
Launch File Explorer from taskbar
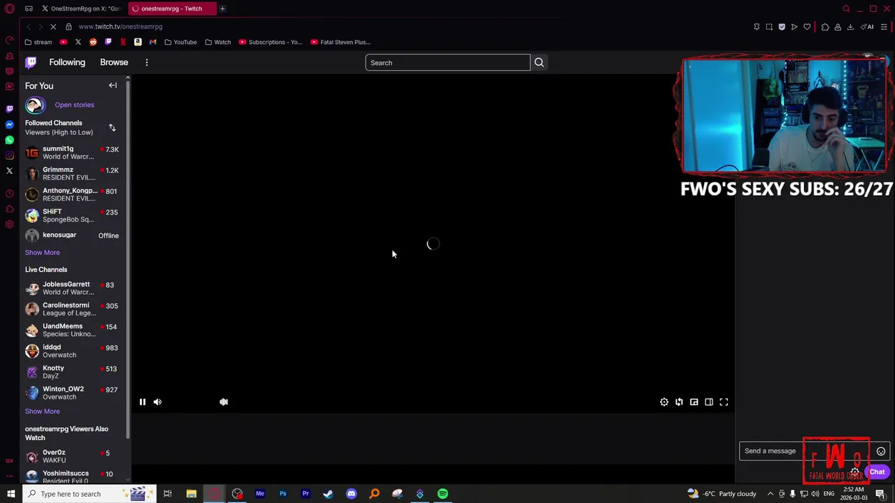[191, 494]
